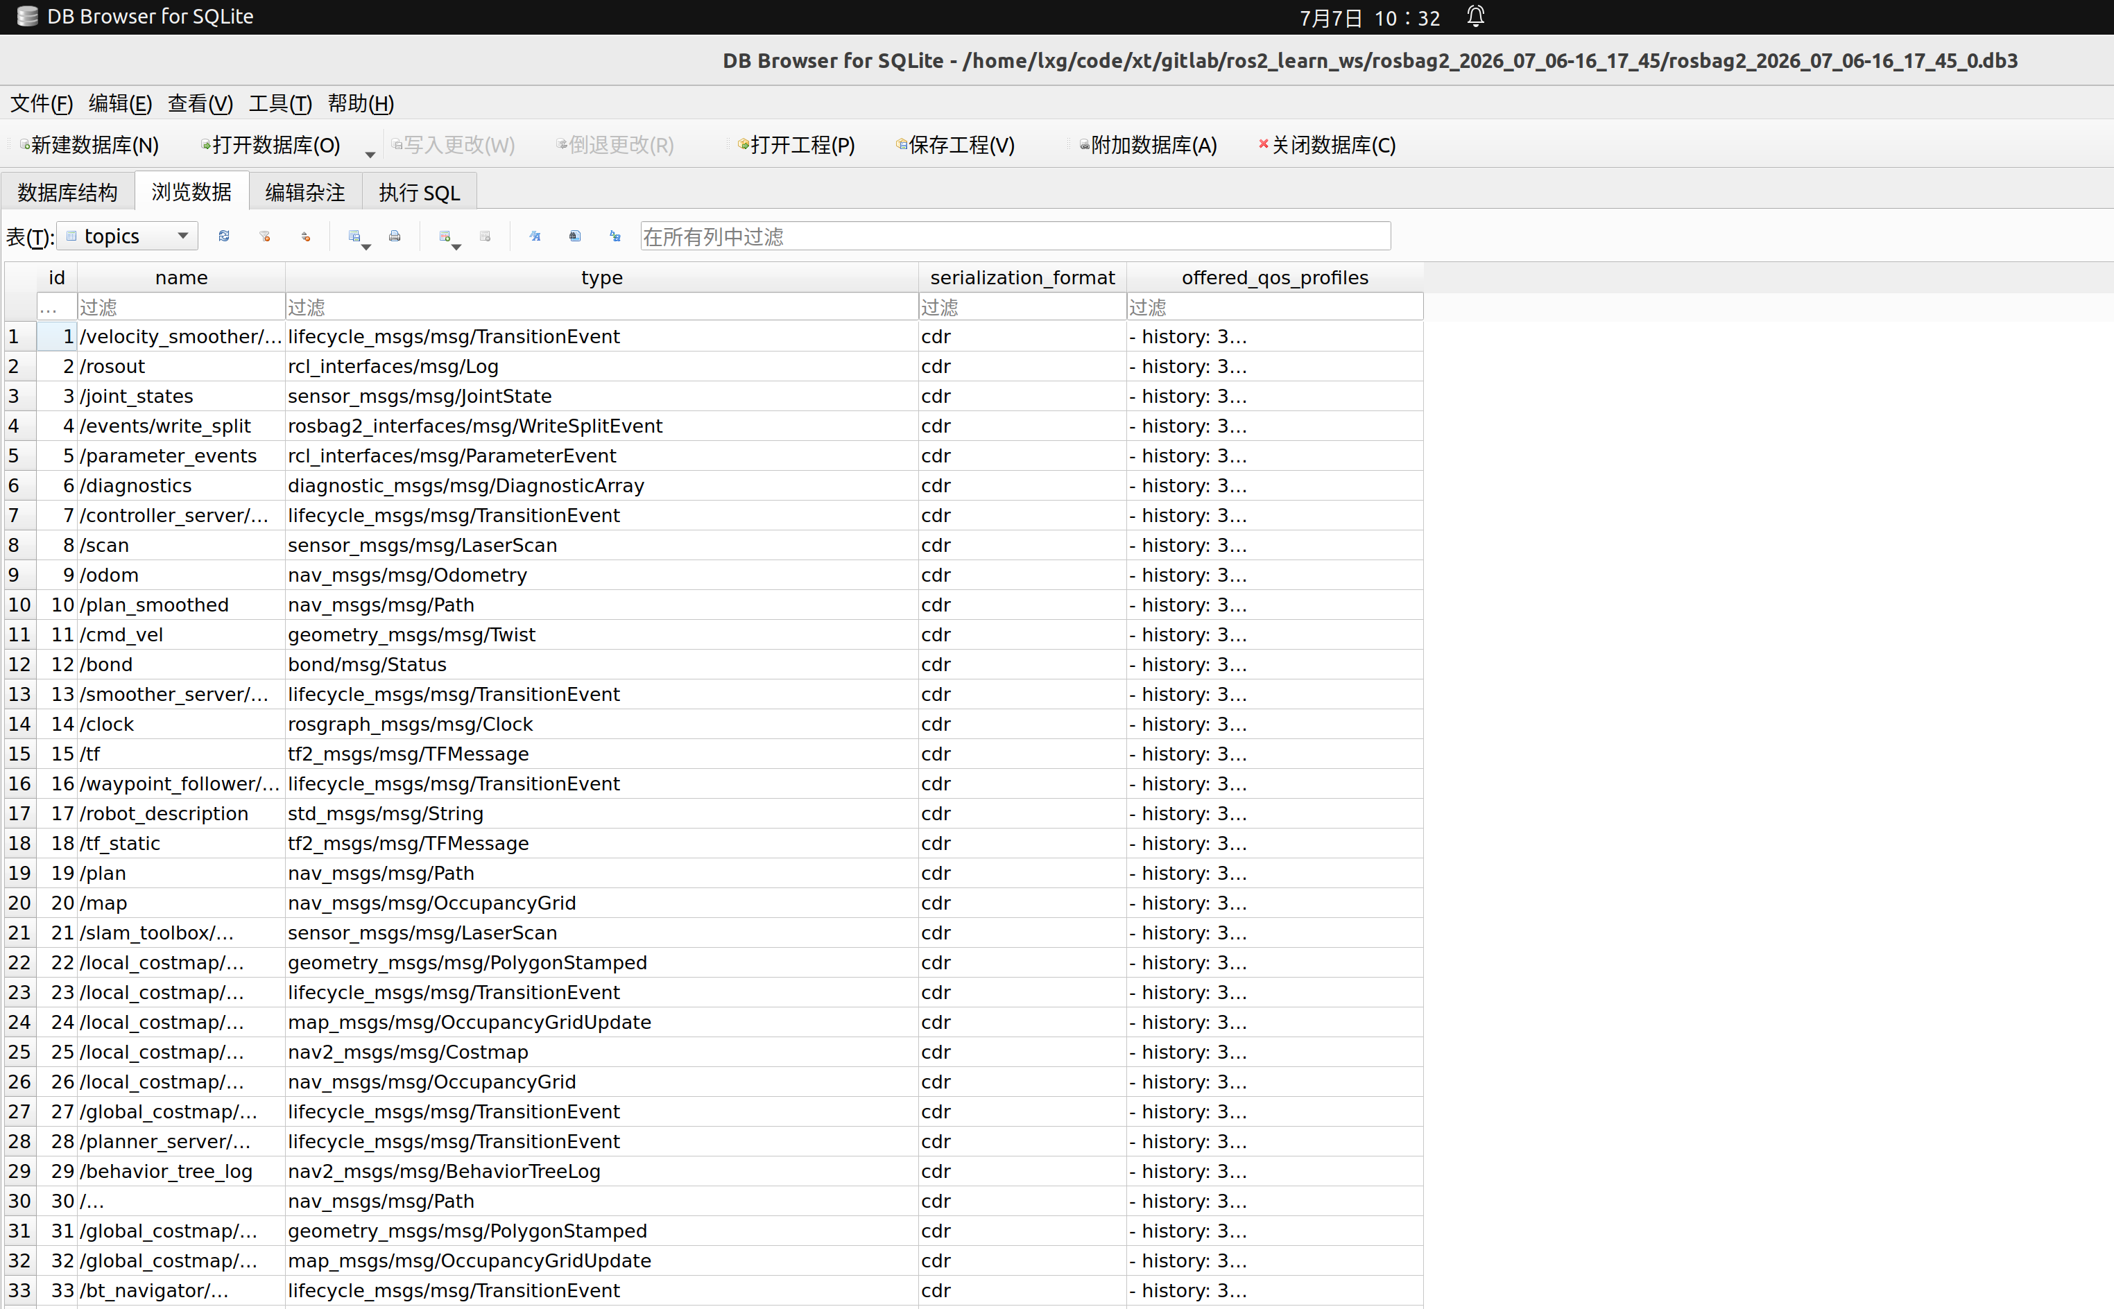Sort by serialization_format column header
Viewport: 2114px width, 1309px height.
[1022, 277]
